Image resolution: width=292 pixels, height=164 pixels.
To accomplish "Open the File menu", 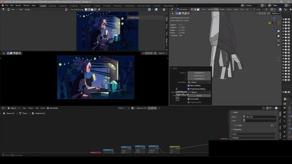I will click(7, 5).
